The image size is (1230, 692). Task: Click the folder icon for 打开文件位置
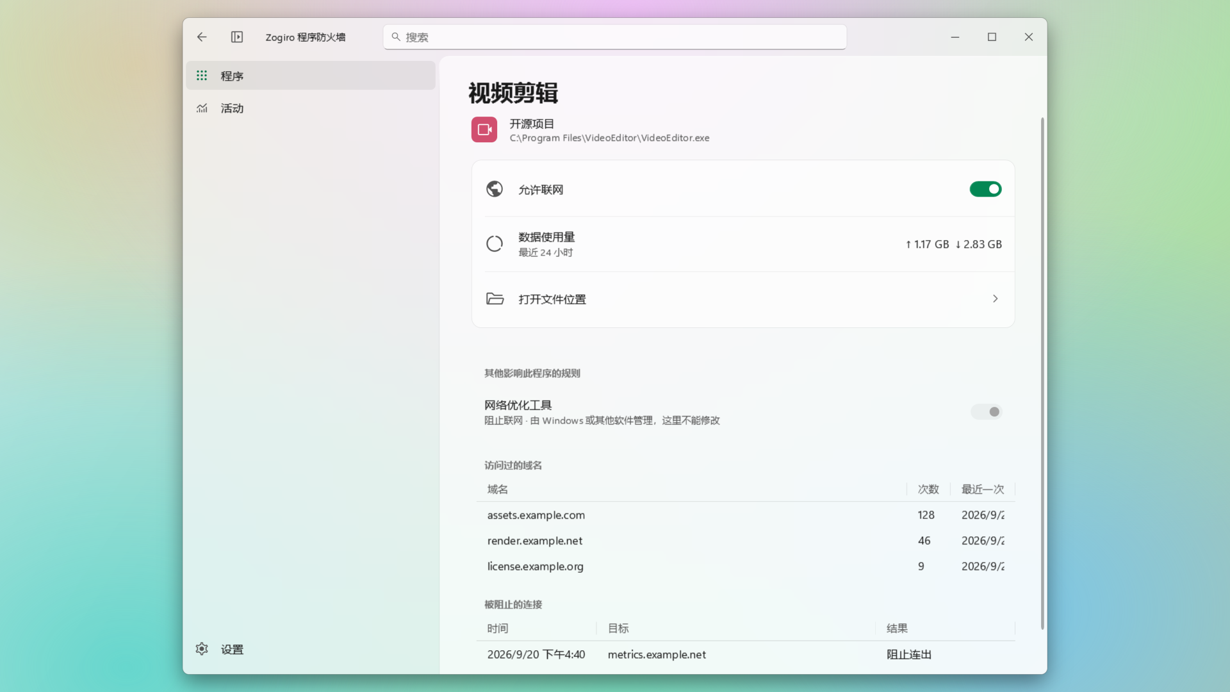coord(495,299)
